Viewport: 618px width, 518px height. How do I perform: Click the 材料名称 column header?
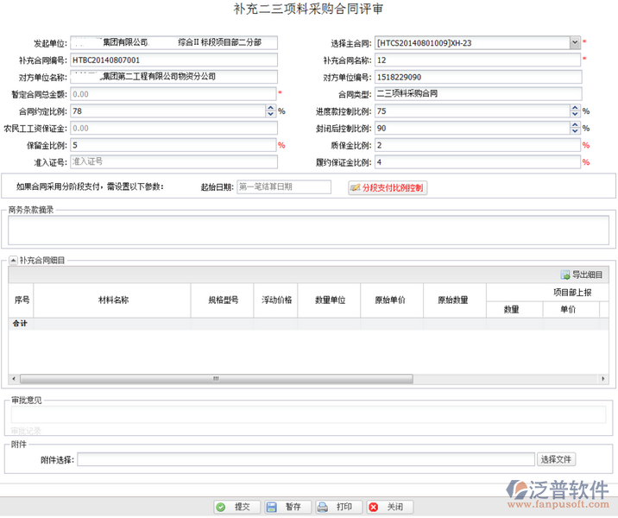113,300
